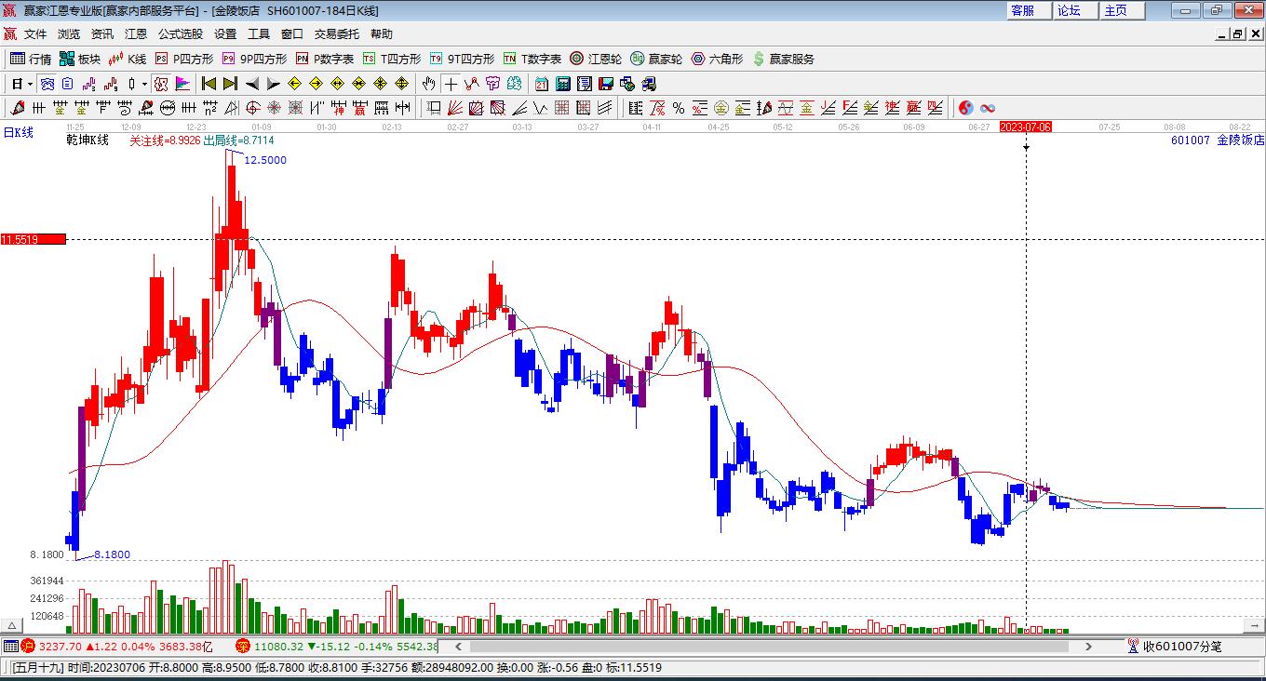Screen dimensions: 1266x681
Task: Step chart forward with black right arrow
Action: (x=273, y=84)
